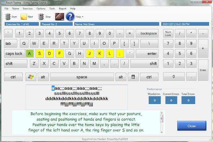213x142 pixels.
Task: Click the tab key
Action: (x=11, y=43)
